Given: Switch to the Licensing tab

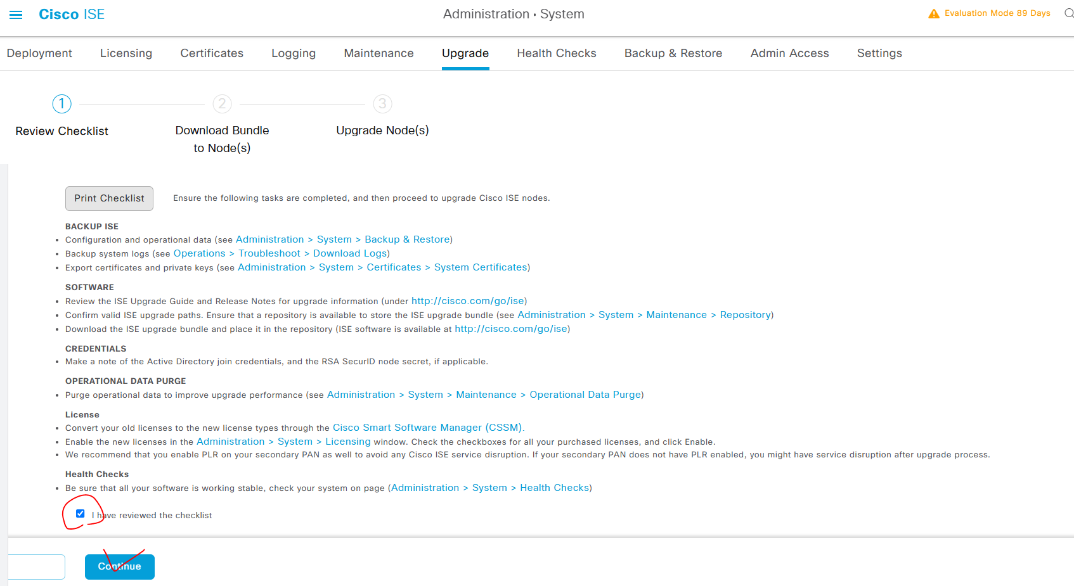Looking at the screenshot, I should 126,53.
